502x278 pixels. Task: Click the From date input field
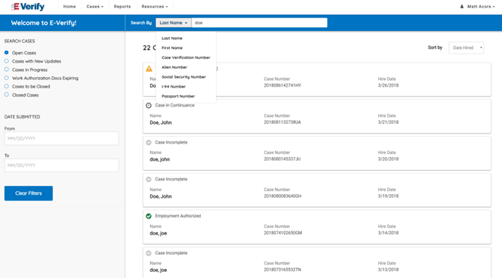(61, 139)
